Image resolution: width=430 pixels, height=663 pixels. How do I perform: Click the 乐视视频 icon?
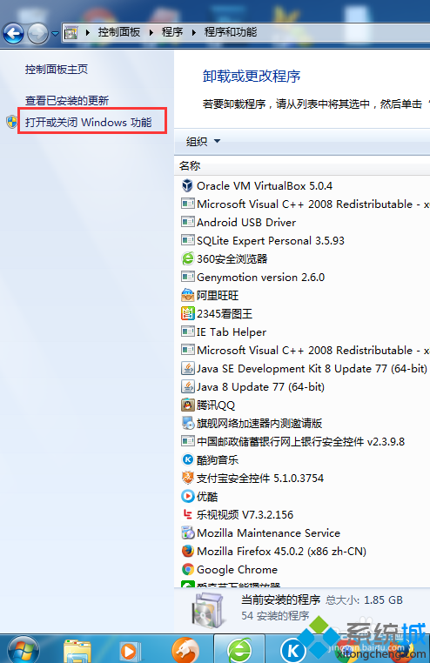coord(187,514)
